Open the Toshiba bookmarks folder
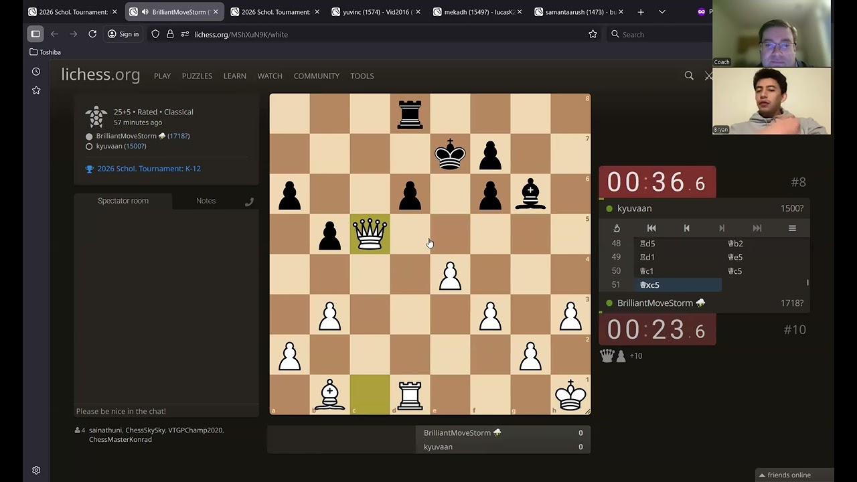857x482 pixels. [46, 52]
